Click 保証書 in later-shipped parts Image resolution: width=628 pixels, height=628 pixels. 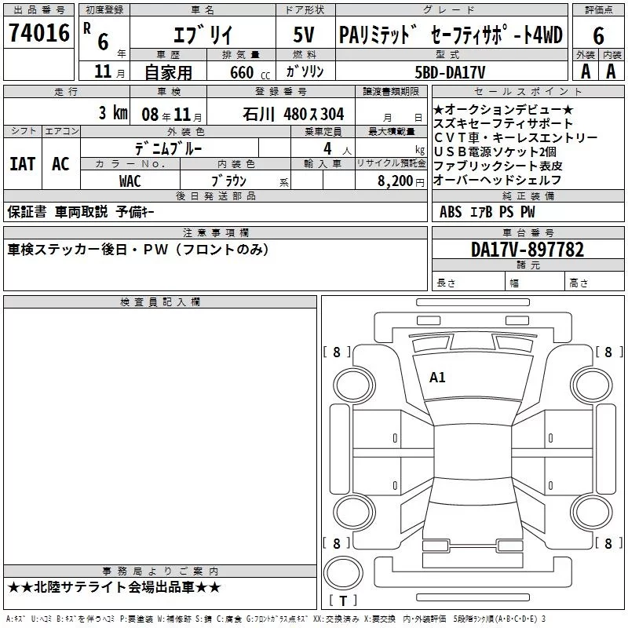coord(27,211)
